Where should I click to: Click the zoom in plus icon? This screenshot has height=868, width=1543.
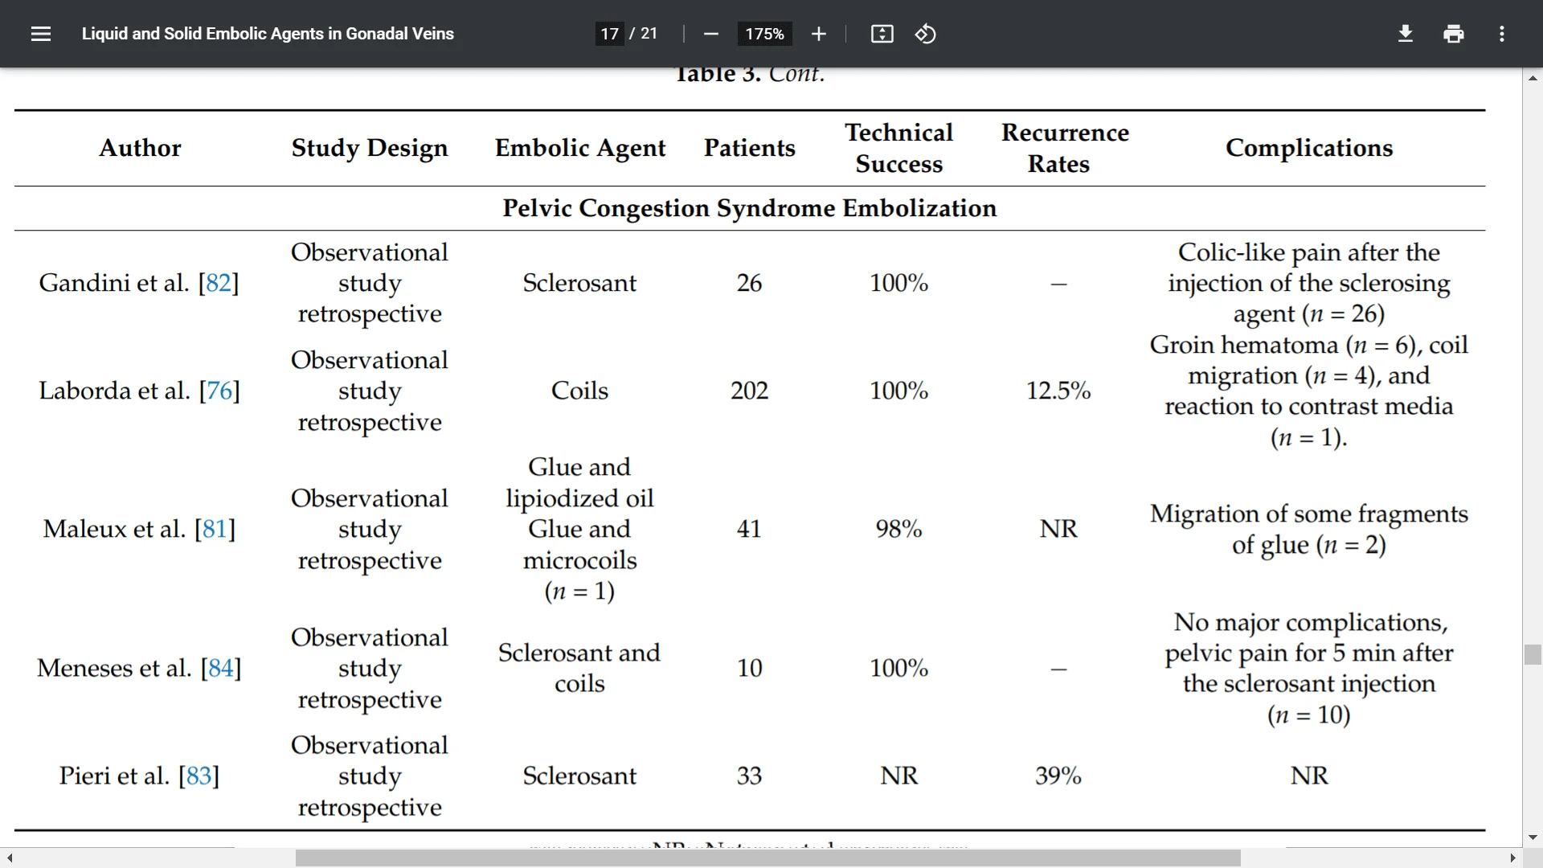[x=818, y=34]
